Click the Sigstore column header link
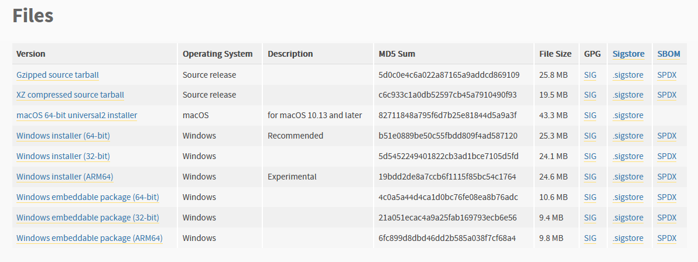The image size is (698, 262). coord(628,54)
